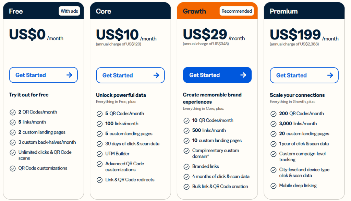Screen dimensions: 351x201
Task: Click checkmark icon beside UTM Builder
Action: click(99, 154)
